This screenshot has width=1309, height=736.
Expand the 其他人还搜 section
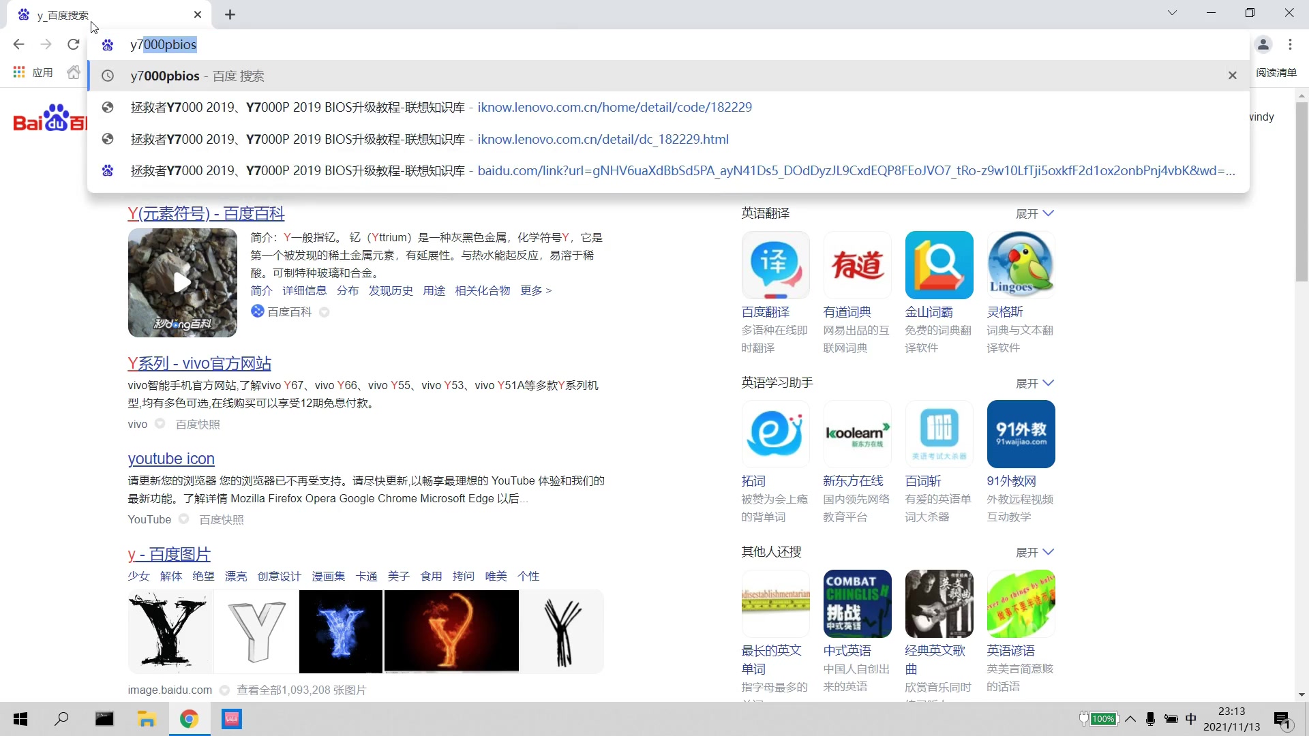pyautogui.click(x=1033, y=552)
